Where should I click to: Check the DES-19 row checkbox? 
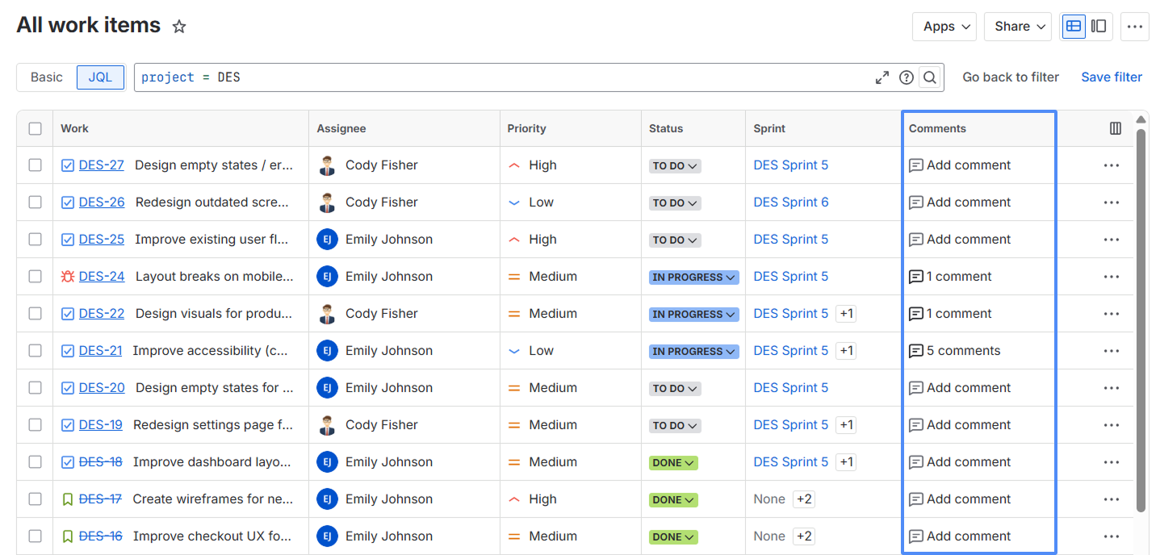[35, 425]
